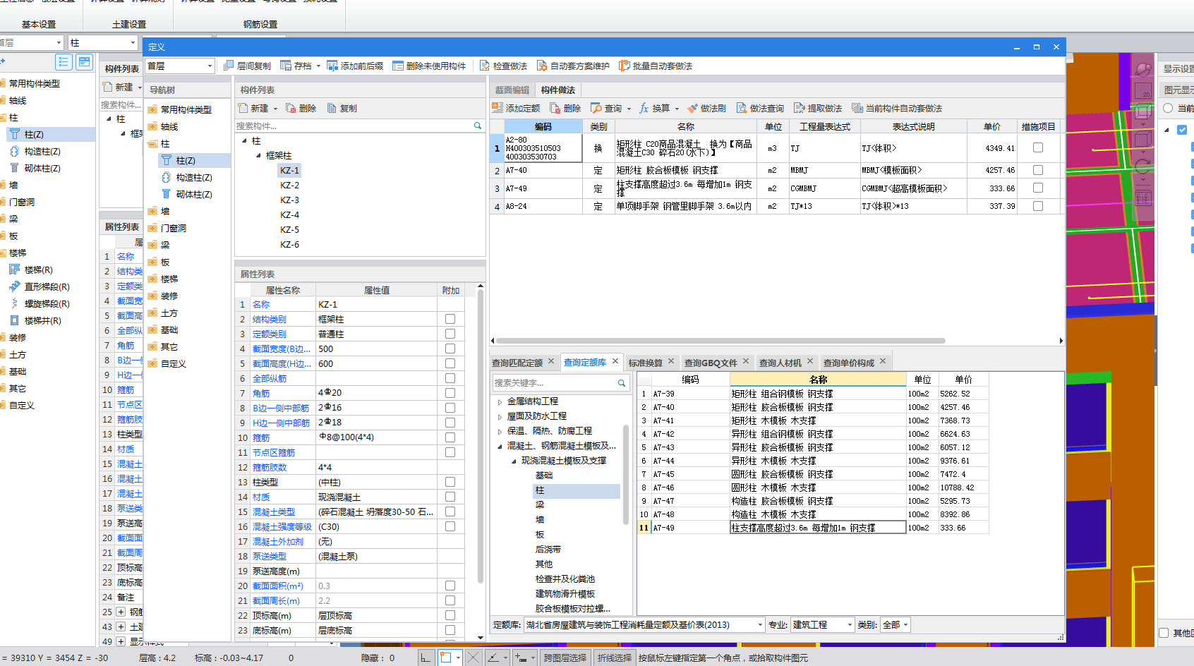The height and width of the screenshot is (666, 1194).
Task: Open 检查做法 tool
Action: click(x=504, y=66)
